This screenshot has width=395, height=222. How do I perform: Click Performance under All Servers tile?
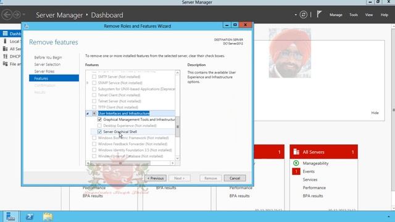[x=314, y=187]
